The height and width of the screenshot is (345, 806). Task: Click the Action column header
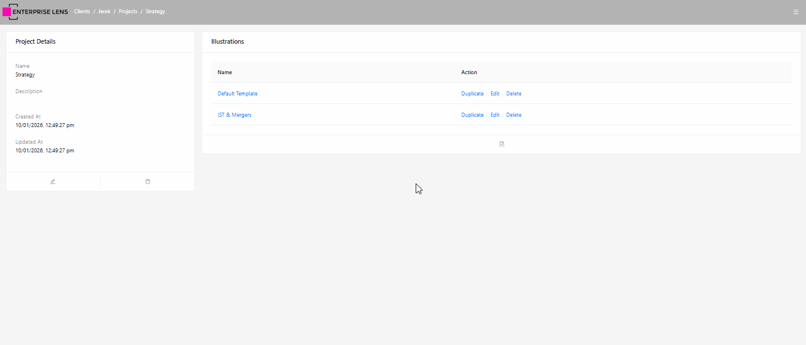coord(469,72)
